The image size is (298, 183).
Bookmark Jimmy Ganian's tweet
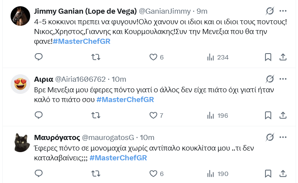tap(268, 57)
